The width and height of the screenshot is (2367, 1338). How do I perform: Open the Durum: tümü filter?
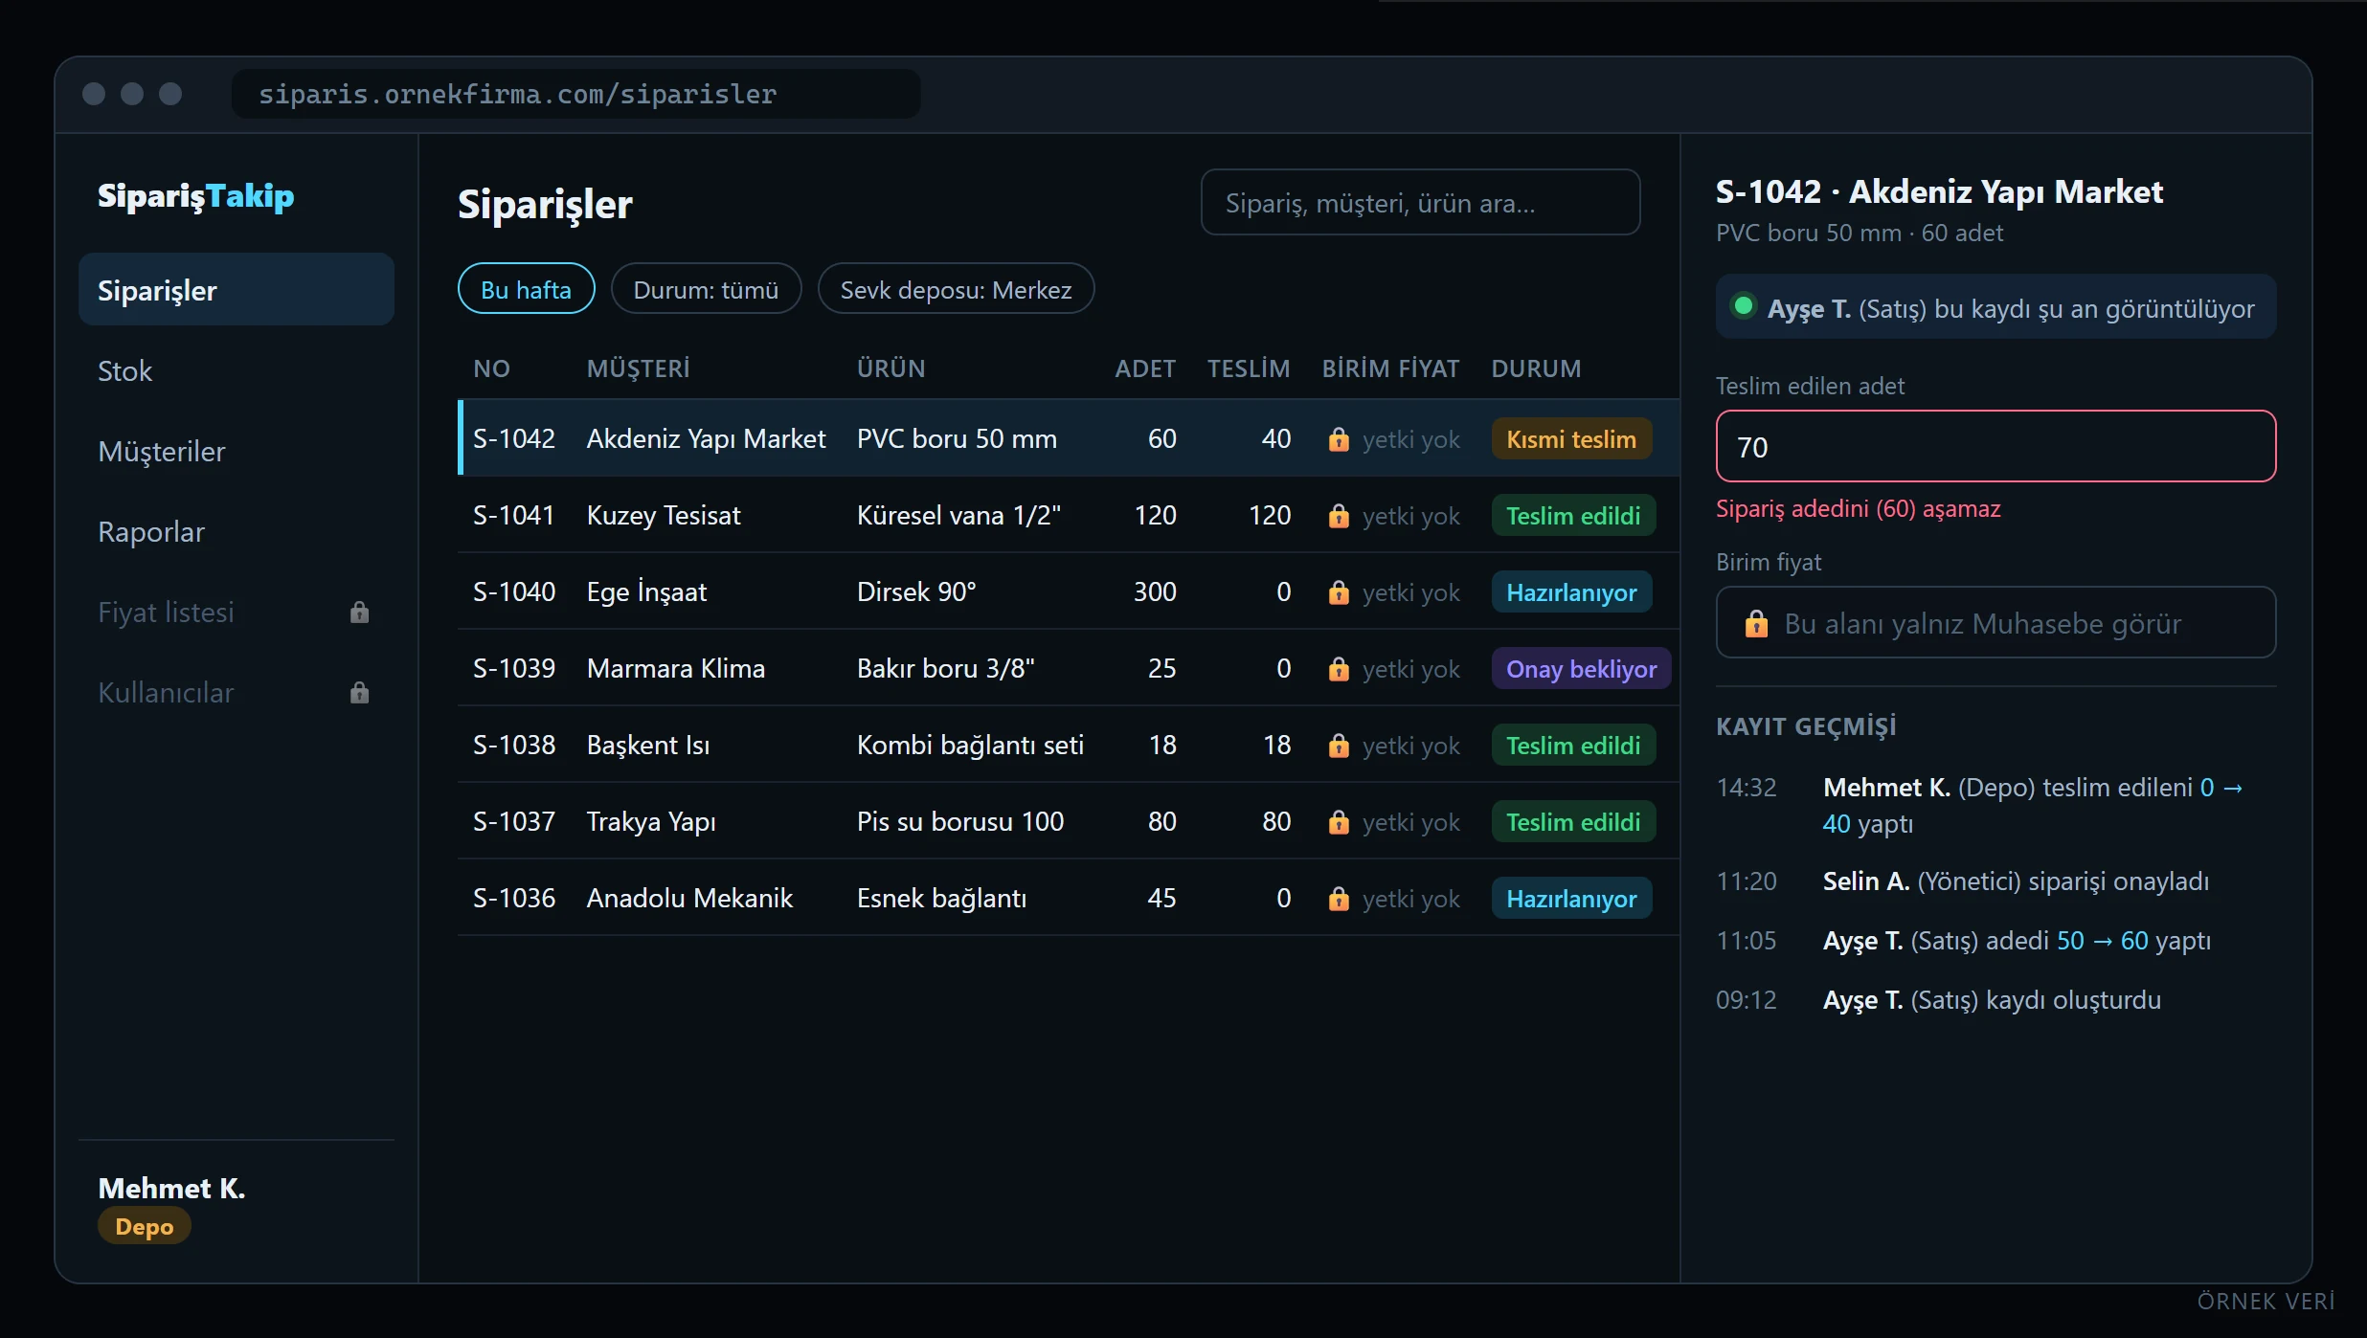click(x=706, y=289)
